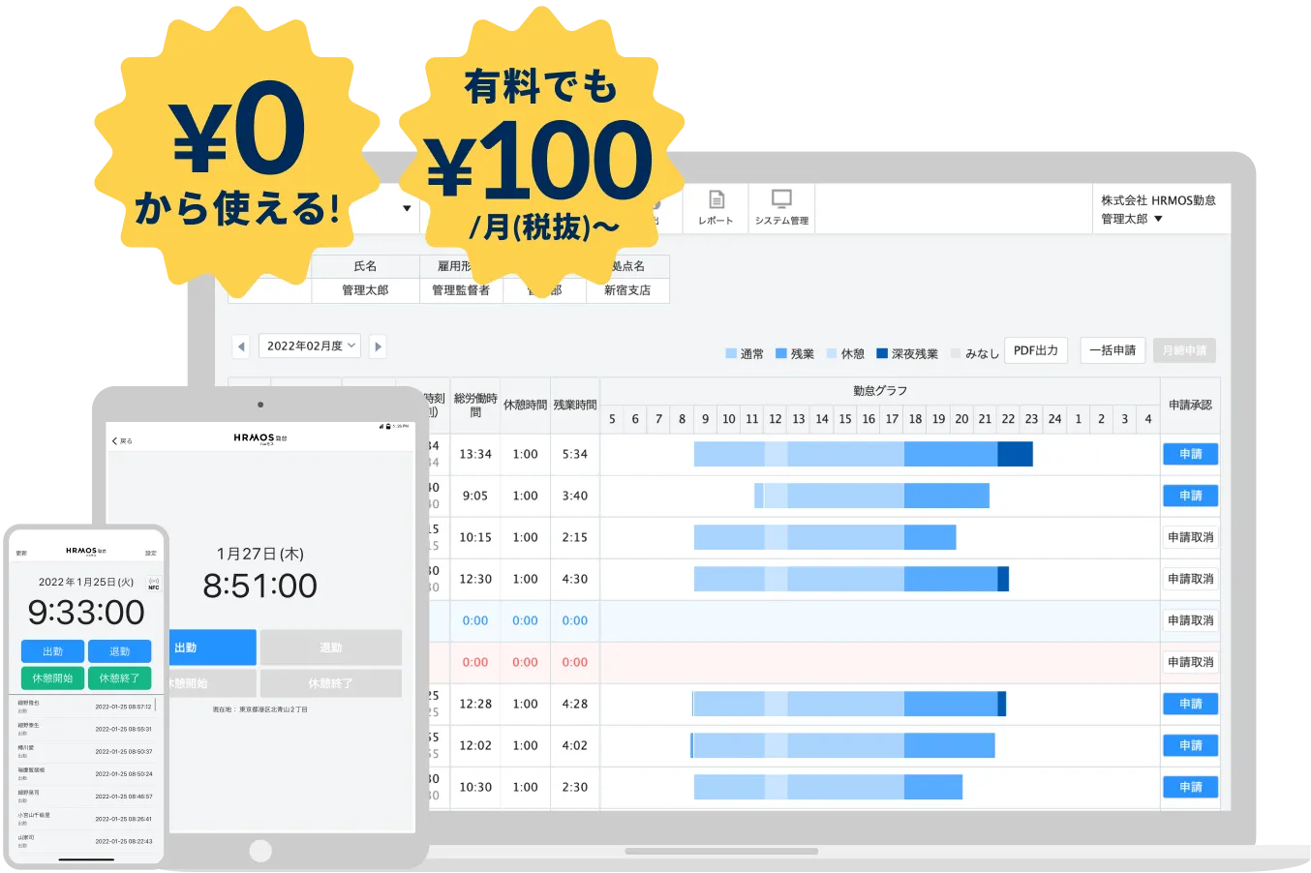Advance to the next month with the right arrow

(377, 346)
